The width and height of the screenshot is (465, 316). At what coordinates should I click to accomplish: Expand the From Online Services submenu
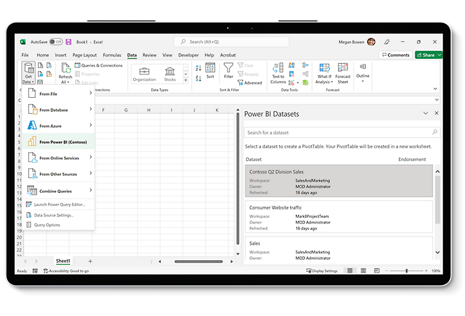click(58, 158)
